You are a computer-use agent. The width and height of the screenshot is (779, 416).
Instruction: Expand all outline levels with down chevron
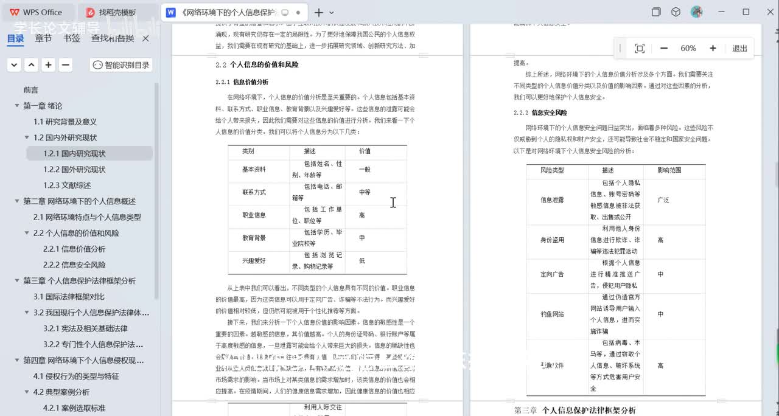coord(15,65)
